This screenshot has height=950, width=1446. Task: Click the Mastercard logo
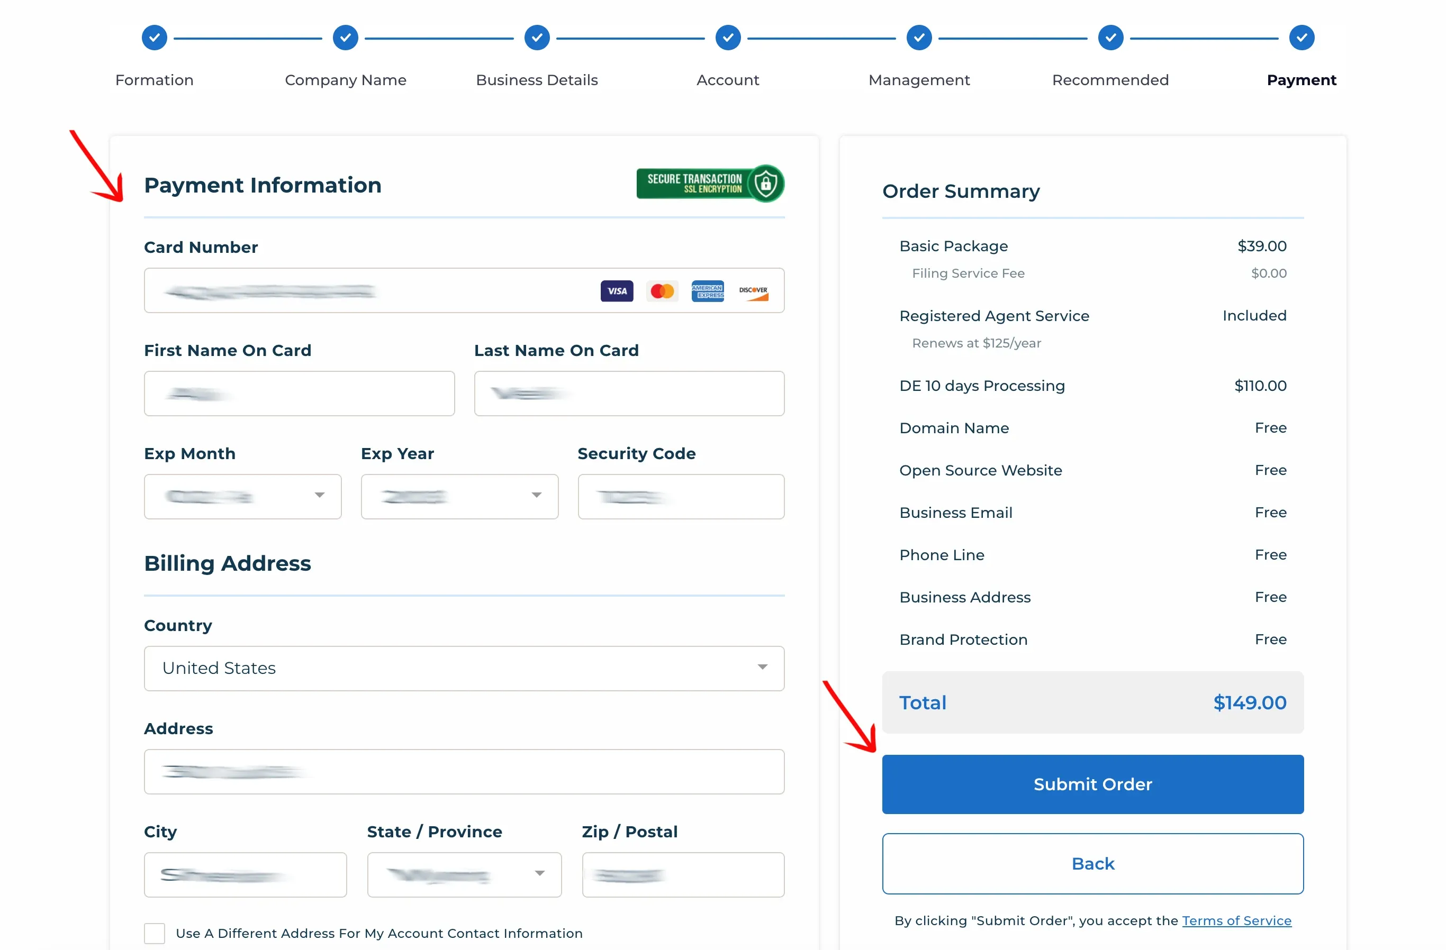tap(662, 291)
